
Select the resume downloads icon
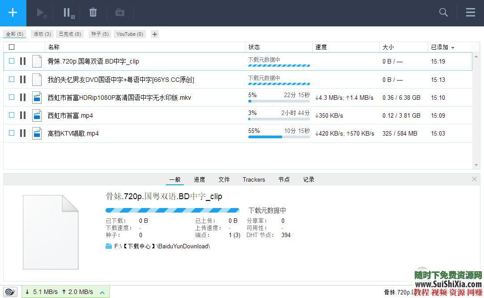tap(41, 13)
